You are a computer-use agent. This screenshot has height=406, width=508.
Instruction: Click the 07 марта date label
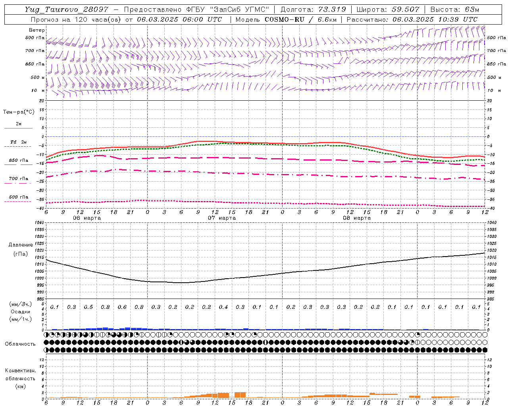(x=222, y=218)
